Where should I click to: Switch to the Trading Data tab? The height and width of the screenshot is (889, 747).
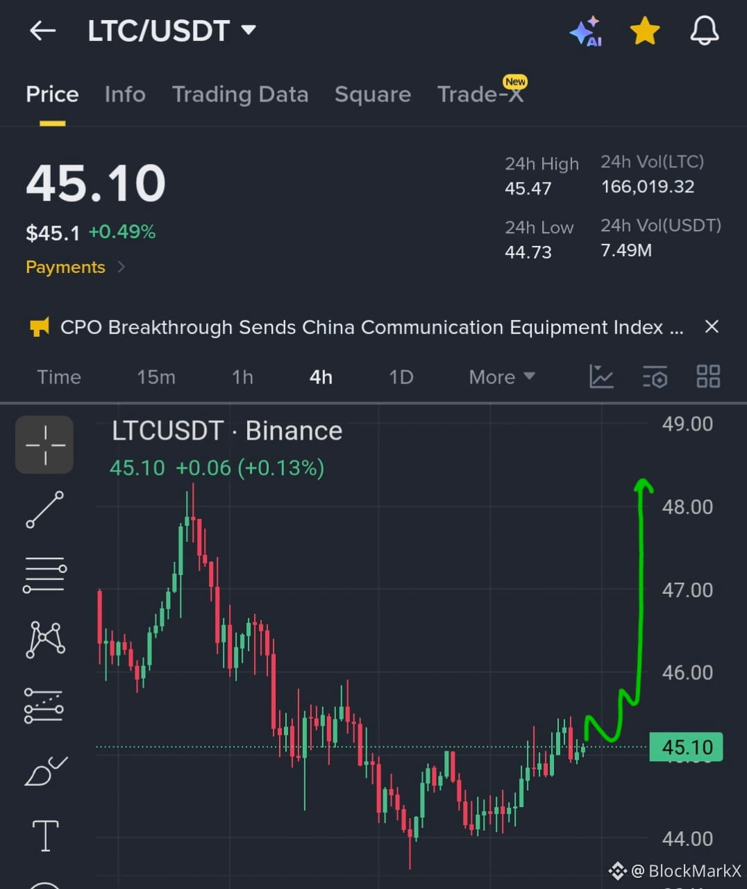(x=240, y=94)
